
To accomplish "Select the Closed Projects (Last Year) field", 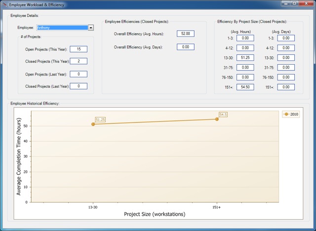I will coord(79,86).
